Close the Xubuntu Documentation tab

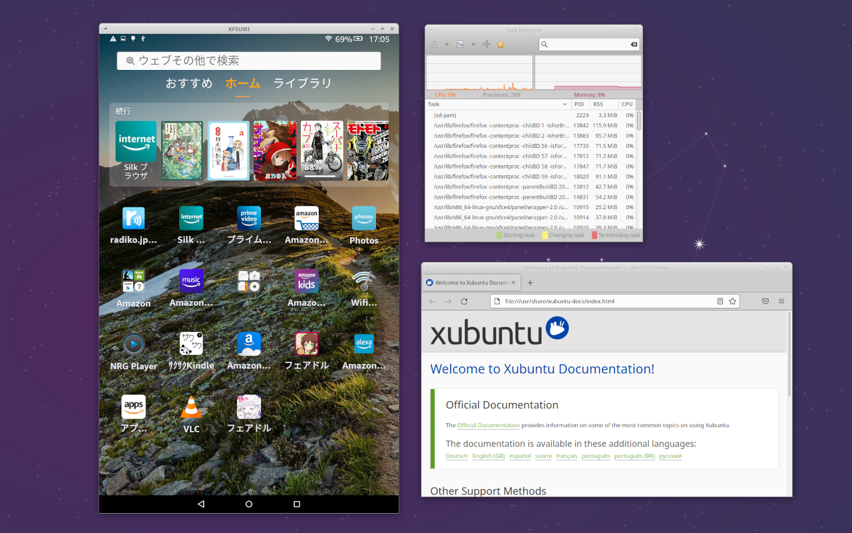(515, 282)
